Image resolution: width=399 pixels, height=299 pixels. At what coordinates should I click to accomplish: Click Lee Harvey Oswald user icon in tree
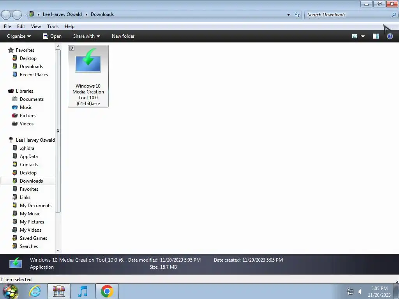point(11,140)
